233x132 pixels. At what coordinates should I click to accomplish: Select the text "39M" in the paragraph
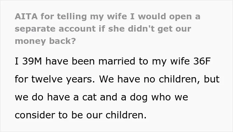(32, 61)
